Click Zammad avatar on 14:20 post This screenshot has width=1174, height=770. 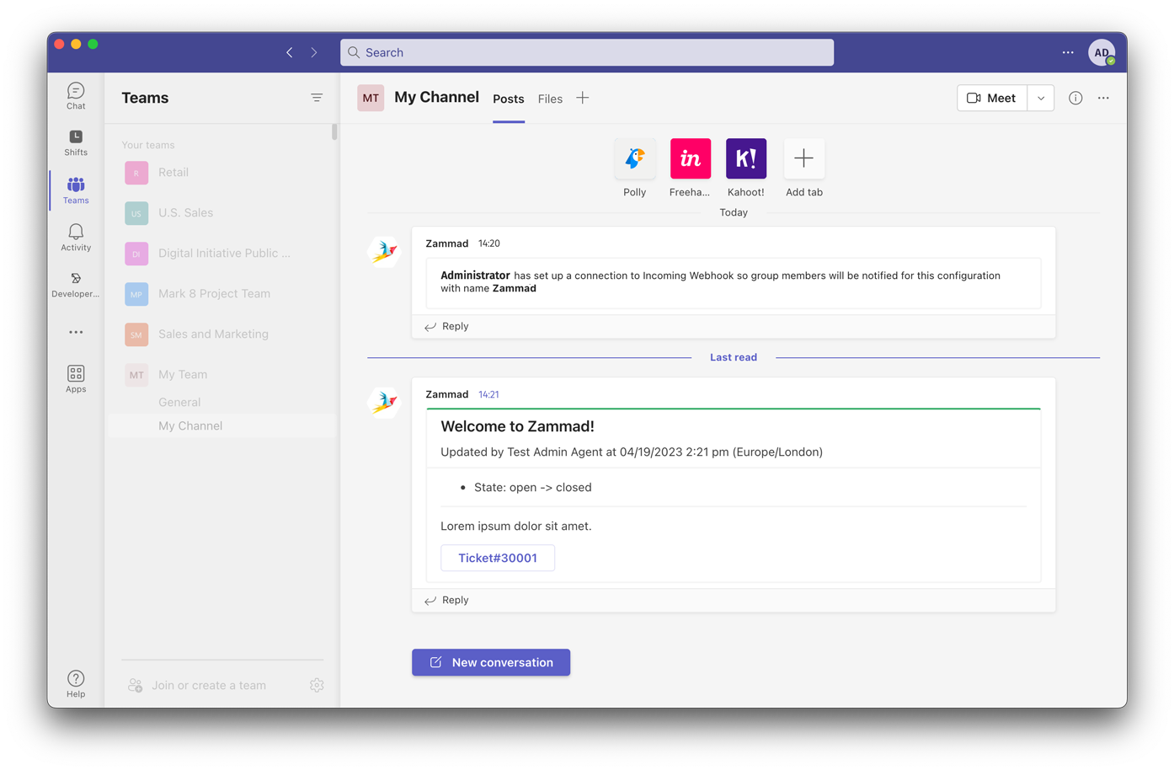pos(384,251)
